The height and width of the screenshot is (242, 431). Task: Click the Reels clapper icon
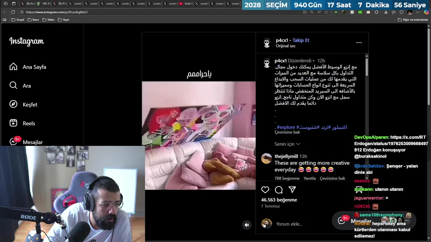(13, 123)
